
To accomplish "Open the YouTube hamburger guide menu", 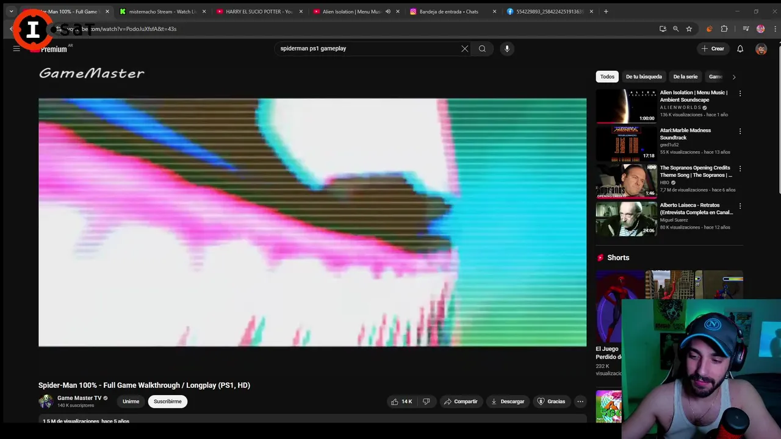I will click(16, 49).
